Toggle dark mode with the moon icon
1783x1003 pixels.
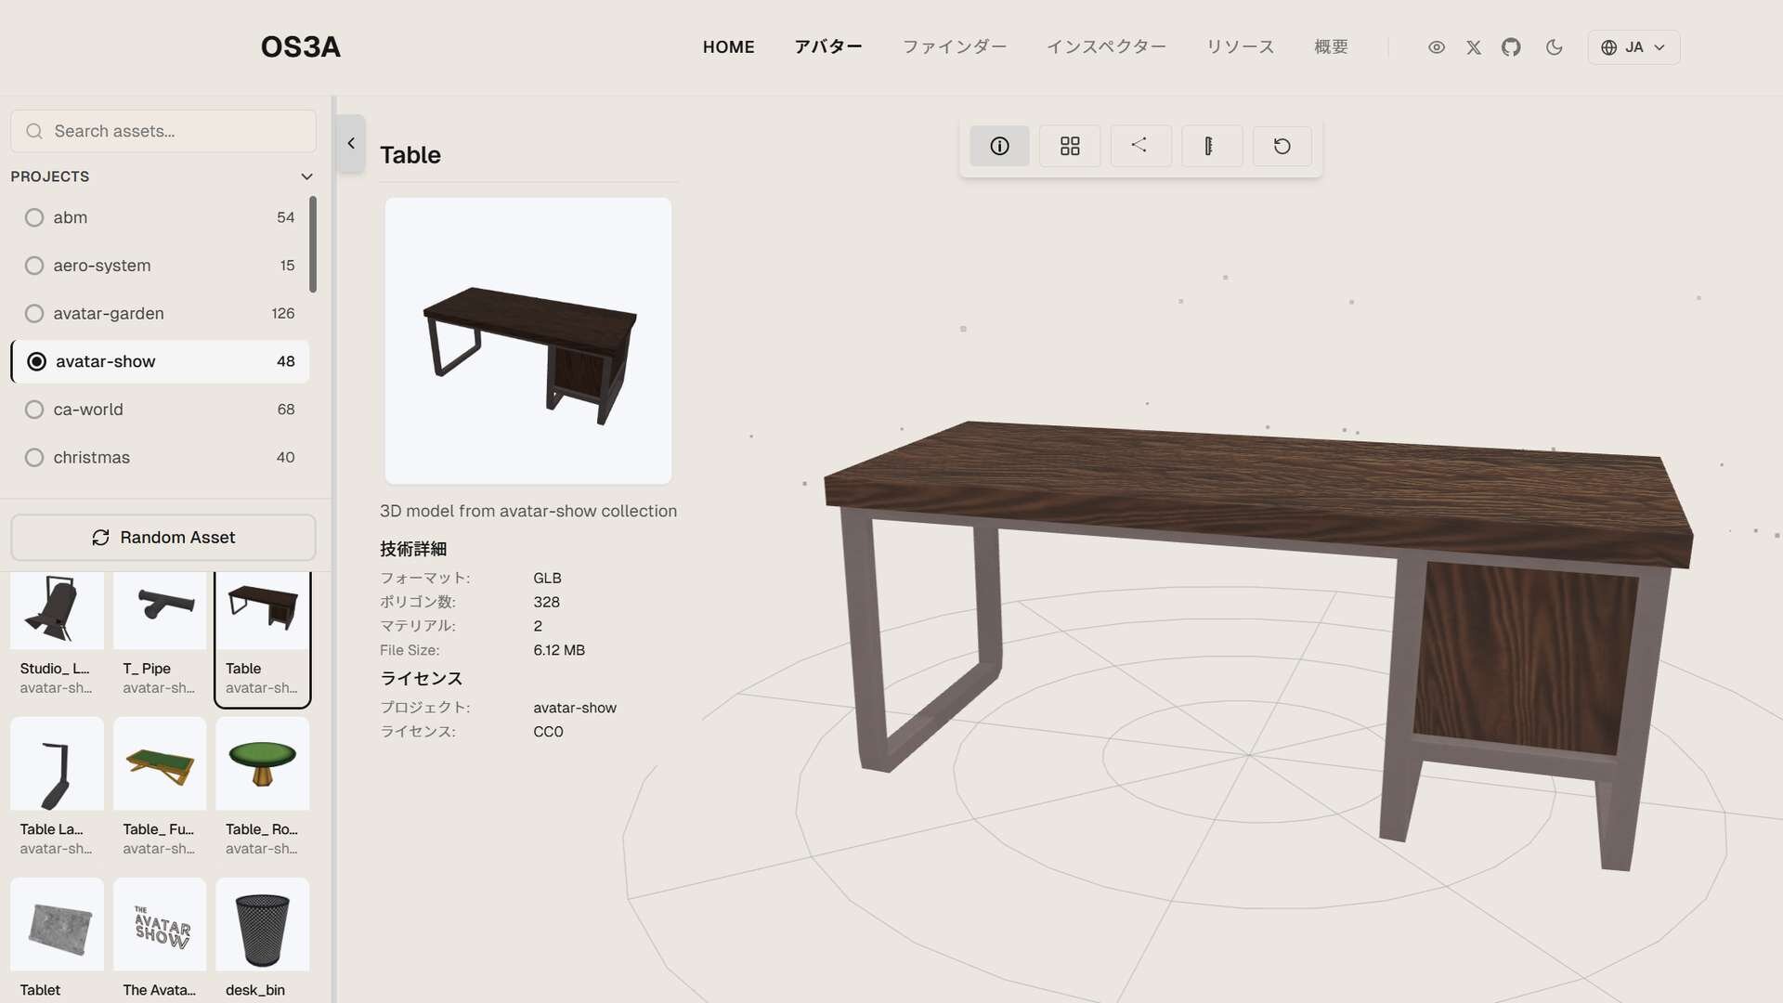click(1554, 47)
